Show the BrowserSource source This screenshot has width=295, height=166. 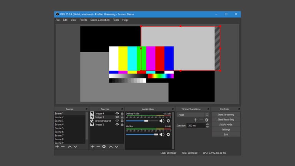point(117,121)
